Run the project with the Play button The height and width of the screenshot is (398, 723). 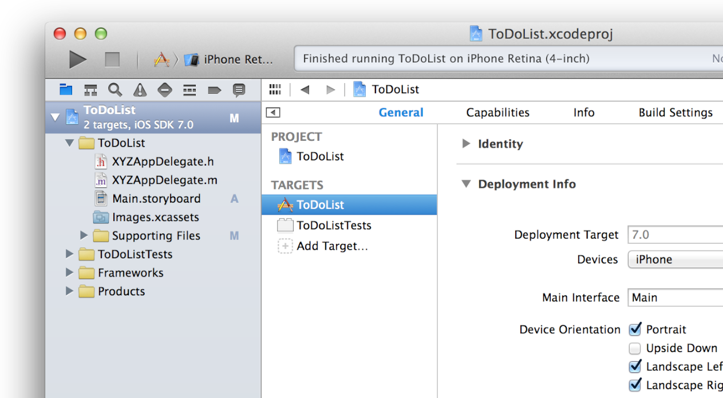[78, 59]
